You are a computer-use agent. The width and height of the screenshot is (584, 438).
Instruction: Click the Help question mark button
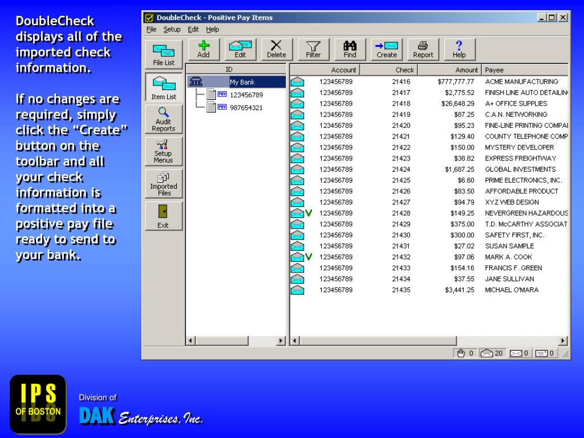click(459, 50)
